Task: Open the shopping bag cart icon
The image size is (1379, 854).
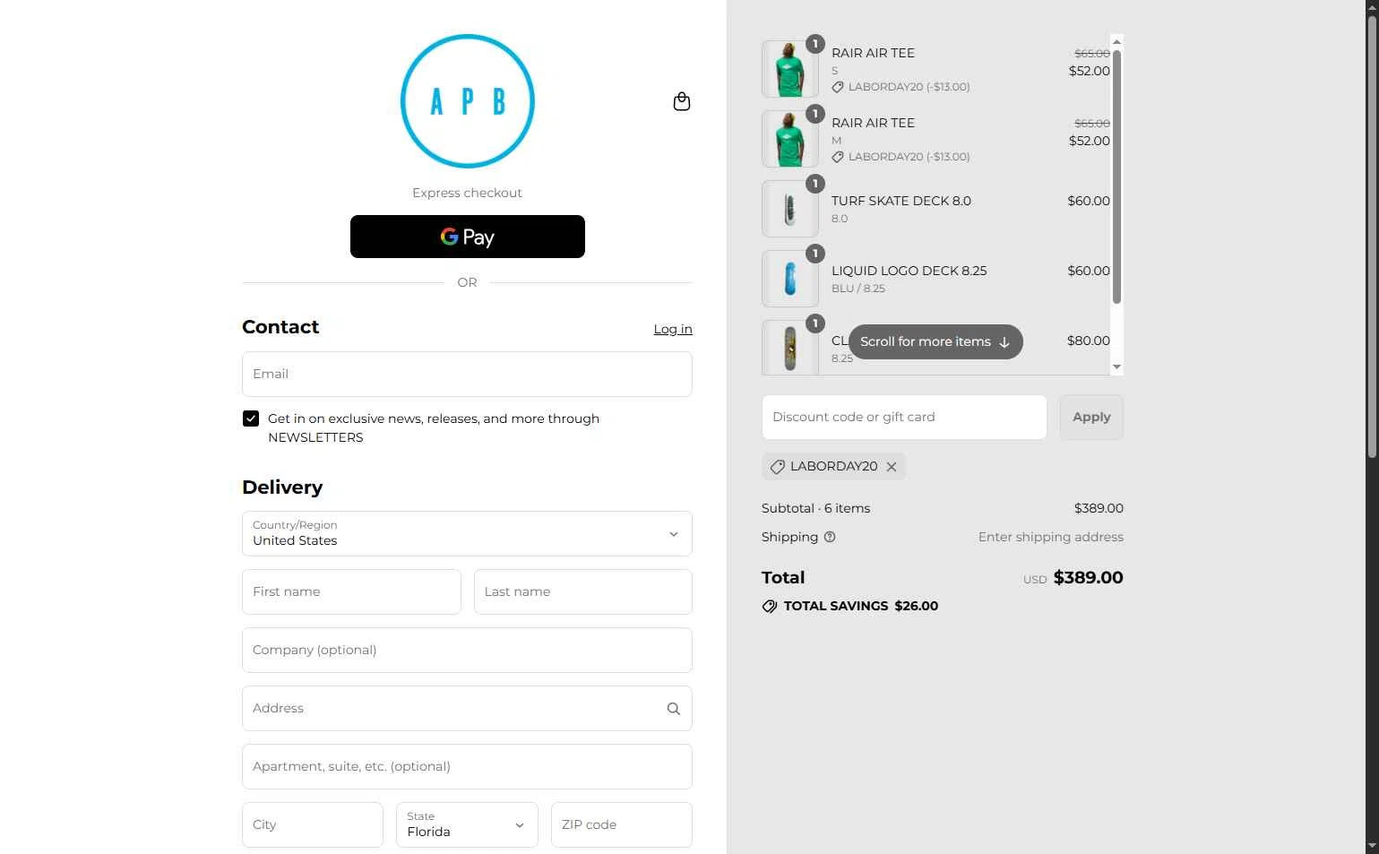Action: point(682,101)
